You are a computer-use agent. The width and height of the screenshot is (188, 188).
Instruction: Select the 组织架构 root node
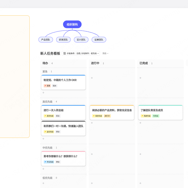point(72,24)
